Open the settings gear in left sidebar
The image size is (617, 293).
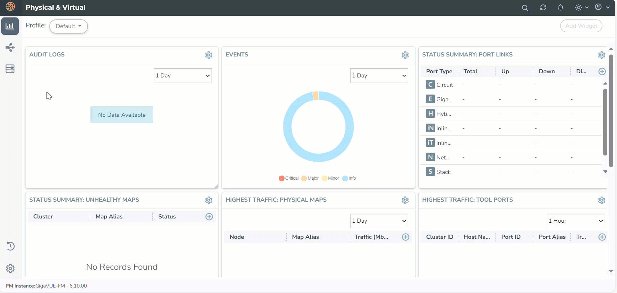click(10, 268)
